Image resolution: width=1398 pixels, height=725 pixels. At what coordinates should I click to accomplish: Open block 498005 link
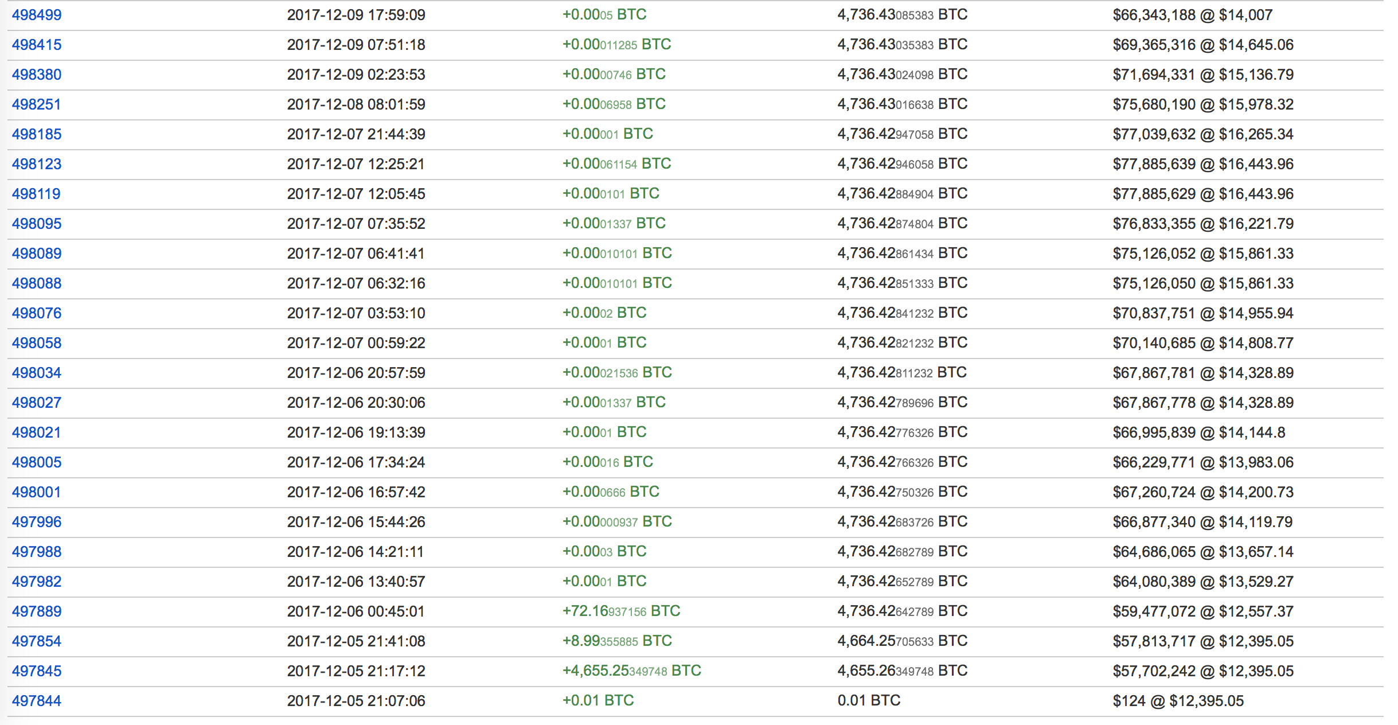pos(37,462)
